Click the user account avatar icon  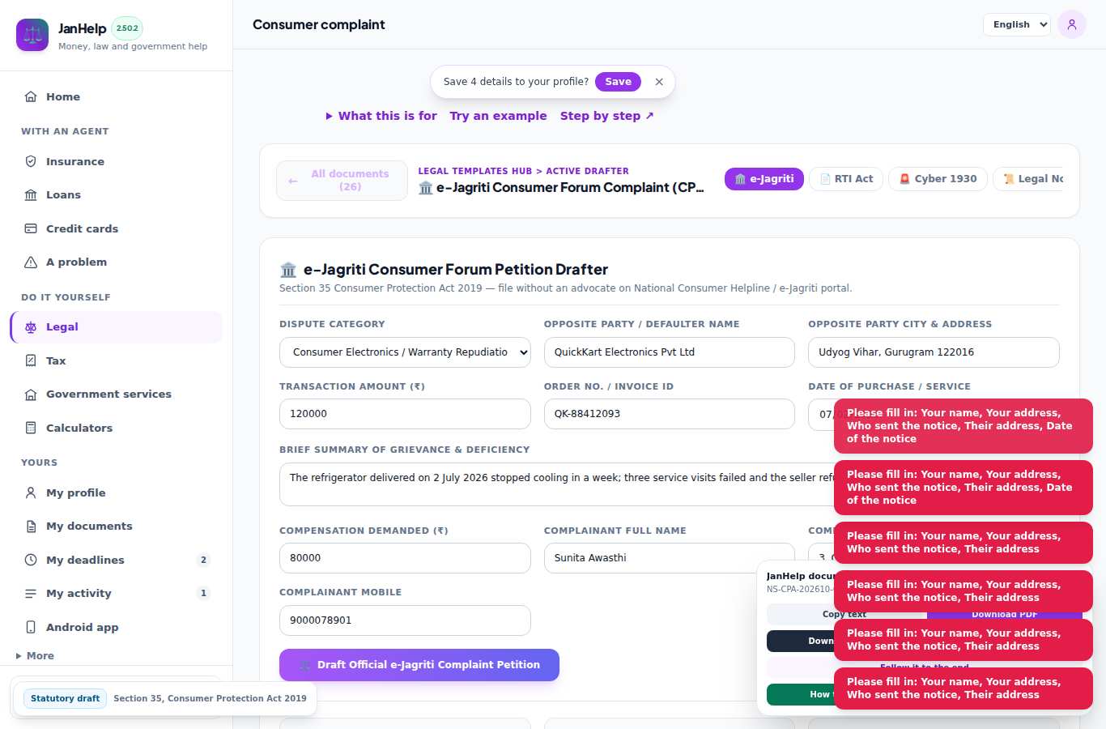tap(1072, 24)
